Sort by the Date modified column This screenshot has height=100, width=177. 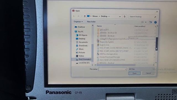tap(140, 26)
